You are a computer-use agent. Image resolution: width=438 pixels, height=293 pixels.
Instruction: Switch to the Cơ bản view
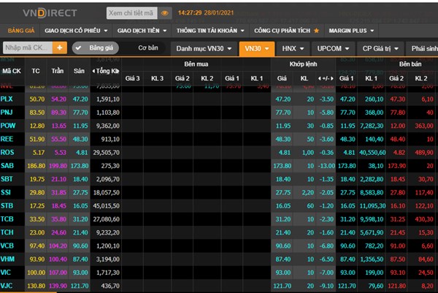[x=147, y=47]
